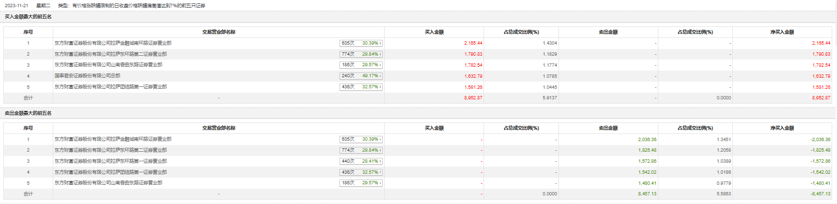Image resolution: width=837 pixels, height=204 pixels.
Task: Click 拉萨团结路第一证券营业部 link in sell table
Action: (110, 172)
